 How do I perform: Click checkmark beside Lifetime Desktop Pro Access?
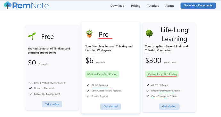click(148, 91)
